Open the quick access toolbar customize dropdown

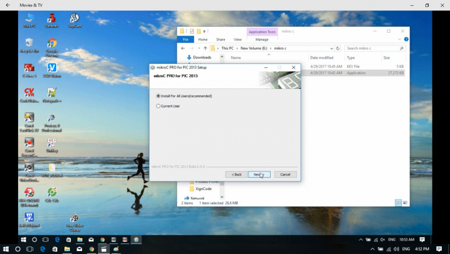pyautogui.click(x=204, y=31)
